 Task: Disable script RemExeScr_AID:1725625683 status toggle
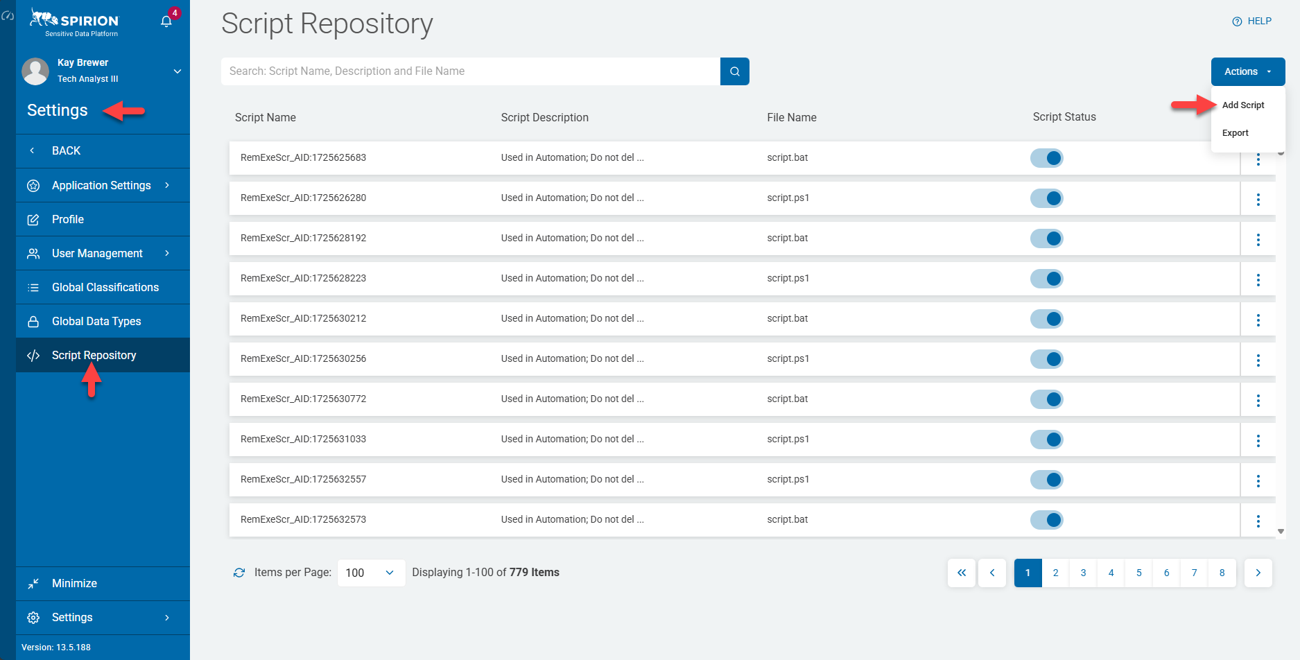point(1046,158)
